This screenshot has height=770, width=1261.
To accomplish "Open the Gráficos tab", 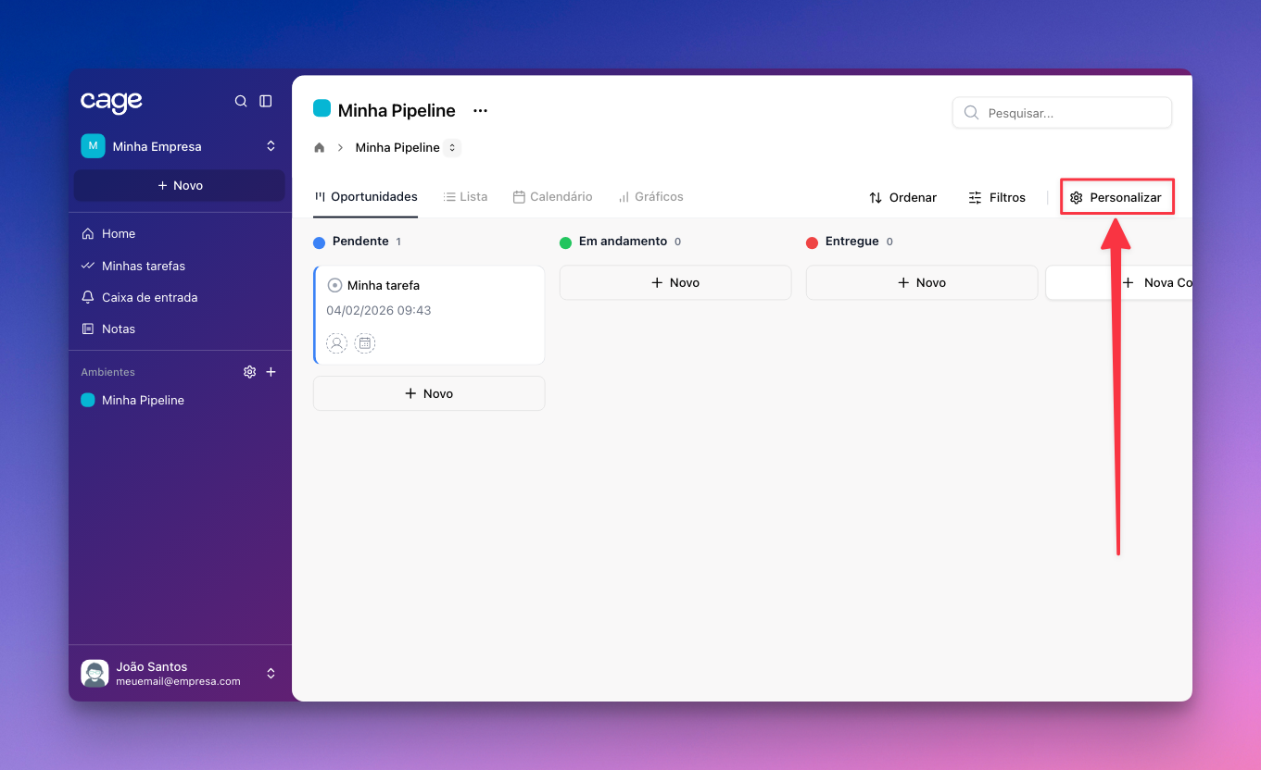I will (x=650, y=197).
